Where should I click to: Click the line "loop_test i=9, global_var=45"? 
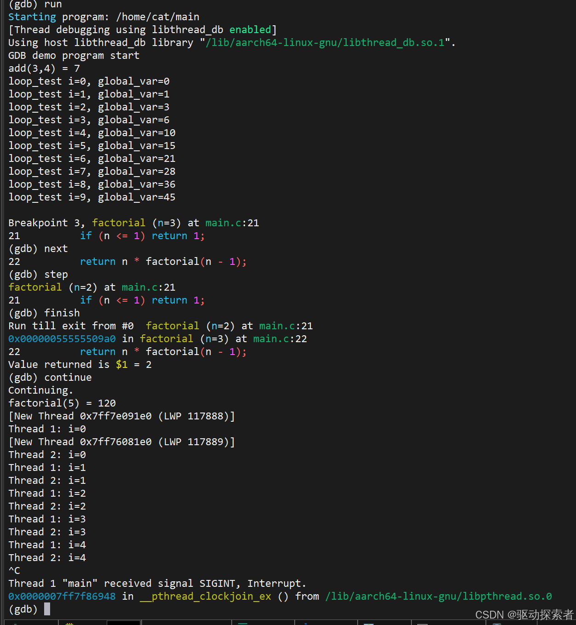[92, 197]
